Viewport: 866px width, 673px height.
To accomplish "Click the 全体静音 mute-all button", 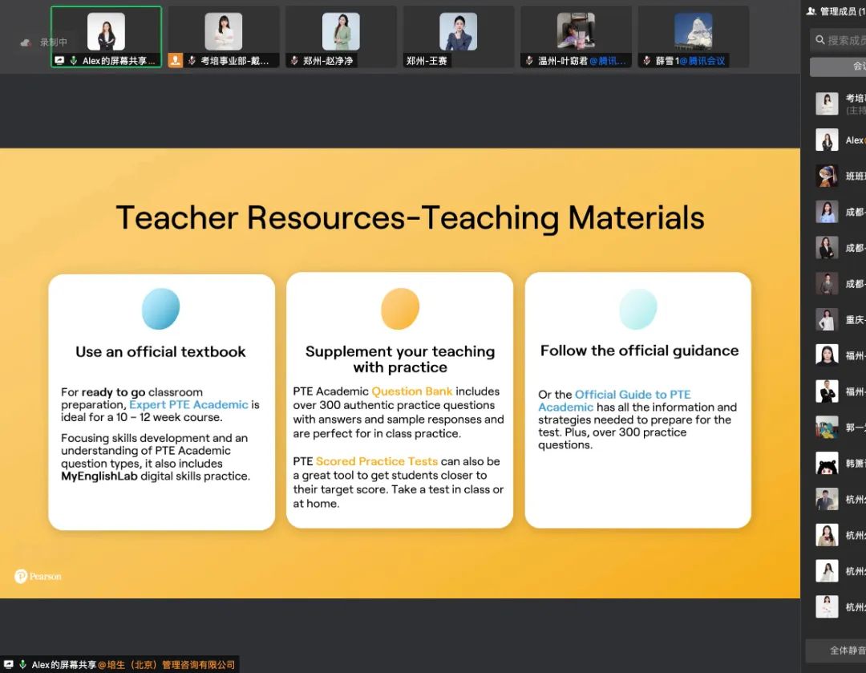I will click(x=836, y=651).
